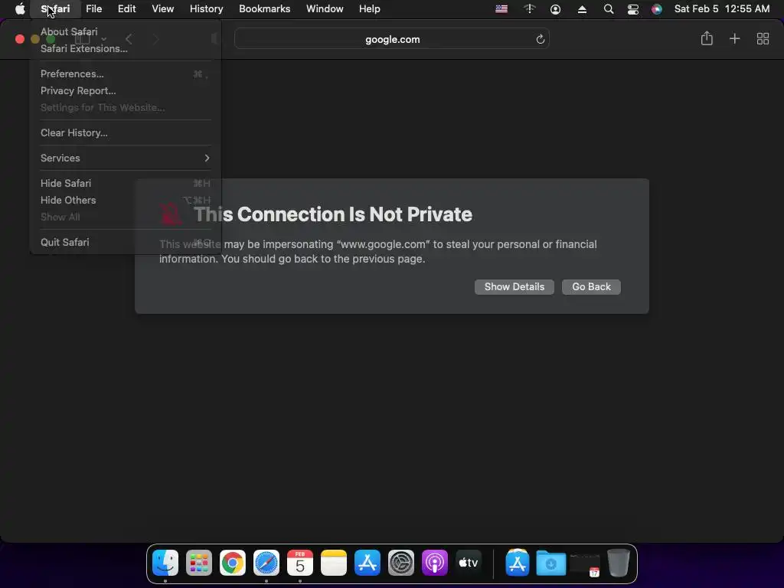Click the wireless status icon in menu bar
Screen dimensions: 784x588
(x=530, y=9)
